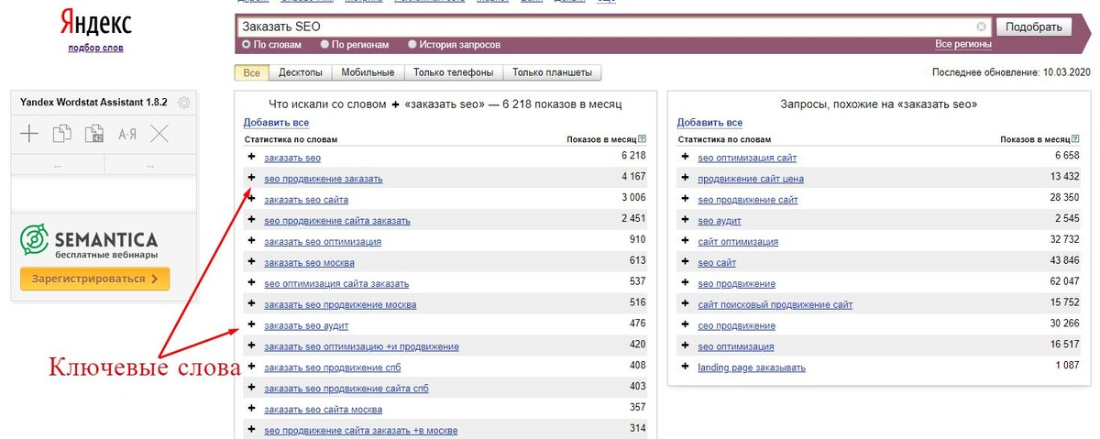The image size is (1100, 439).
Task: Click the plus icon in Wordstat Assistant
Action: pyautogui.click(x=29, y=135)
